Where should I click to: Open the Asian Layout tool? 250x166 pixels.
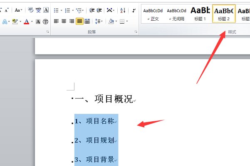tap(109, 10)
